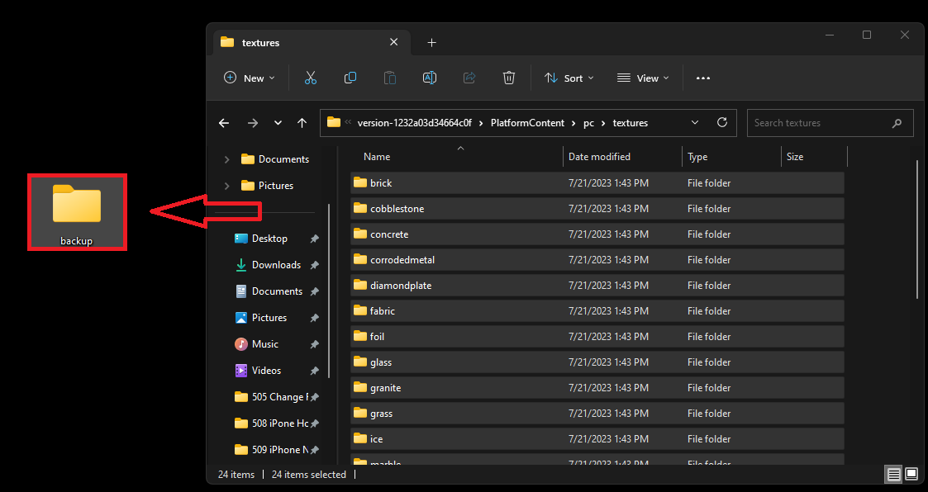This screenshot has height=492, width=928.
Task: Click the Cut scissors icon in toolbar
Action: pos(311,78)
